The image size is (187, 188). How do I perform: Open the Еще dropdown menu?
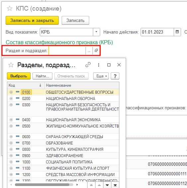pos(101,76)
